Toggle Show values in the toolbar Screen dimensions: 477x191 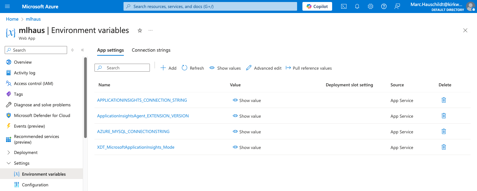click(225, 68)
